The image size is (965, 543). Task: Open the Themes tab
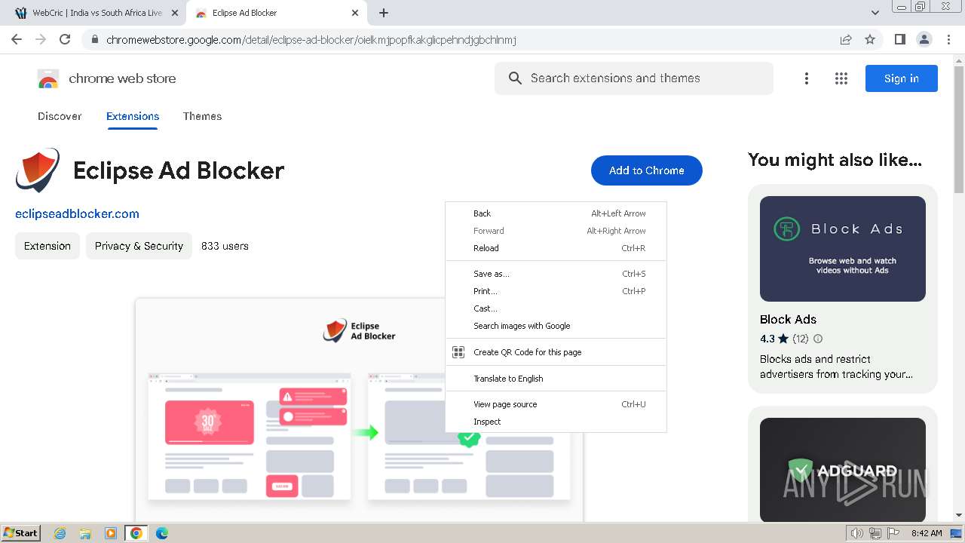202,116
